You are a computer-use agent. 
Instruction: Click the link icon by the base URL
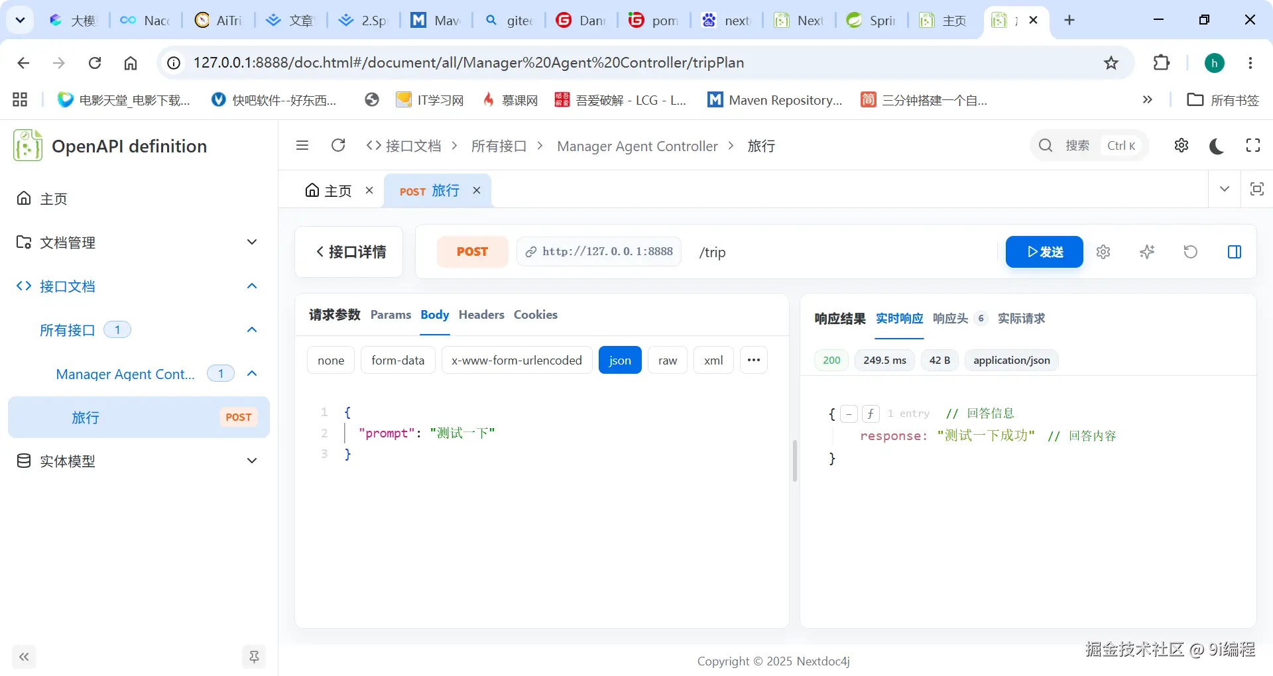coord(531,252)
